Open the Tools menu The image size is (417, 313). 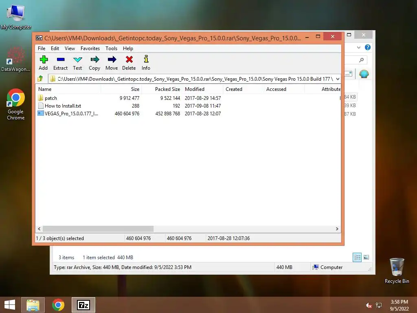click(111, 48)
